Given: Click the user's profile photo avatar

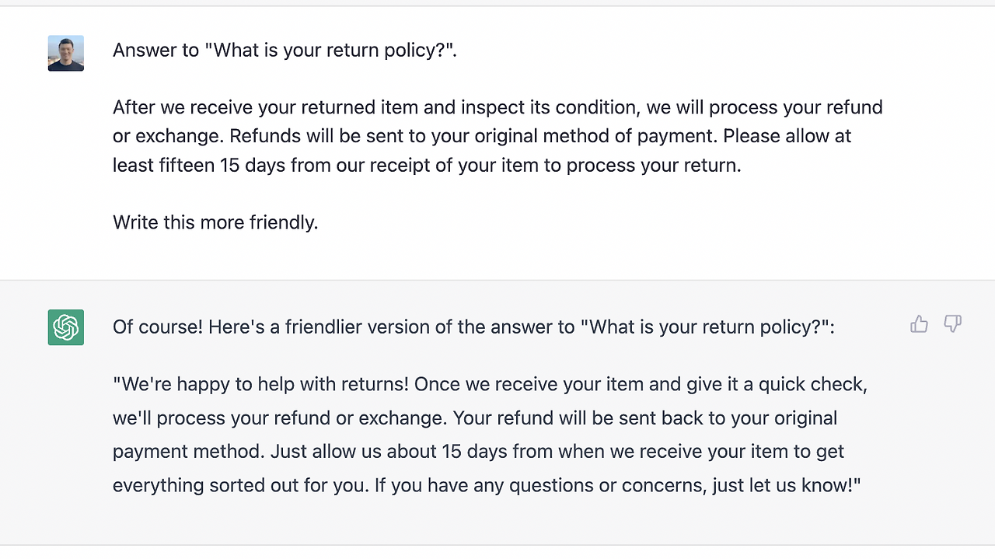Looking at the screenshot, I should click(66, 53).
